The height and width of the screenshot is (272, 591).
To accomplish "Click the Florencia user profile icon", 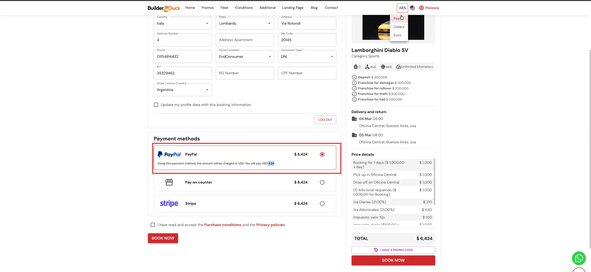I will 421,8.
